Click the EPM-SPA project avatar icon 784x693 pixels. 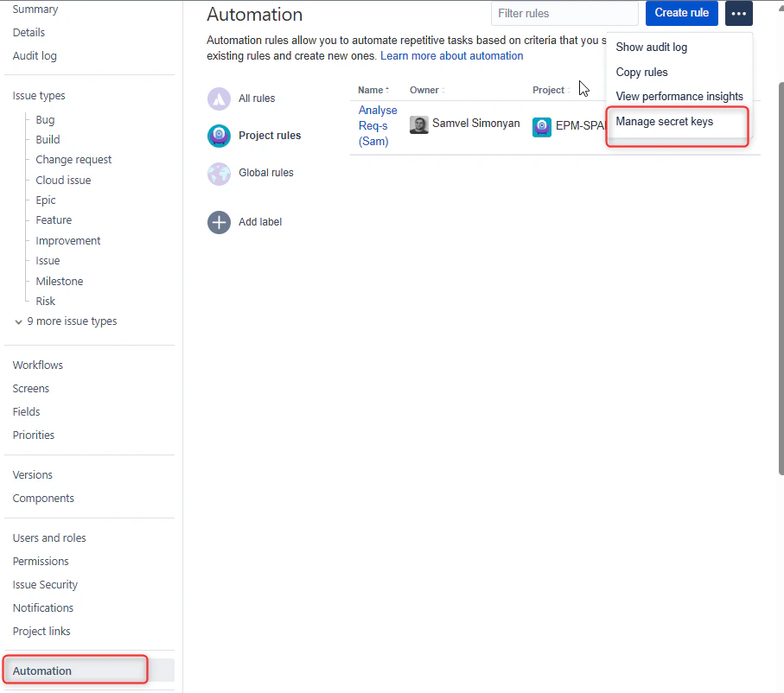[x=541, y=126]
